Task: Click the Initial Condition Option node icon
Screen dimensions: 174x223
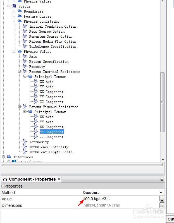Action: (25, 26)
